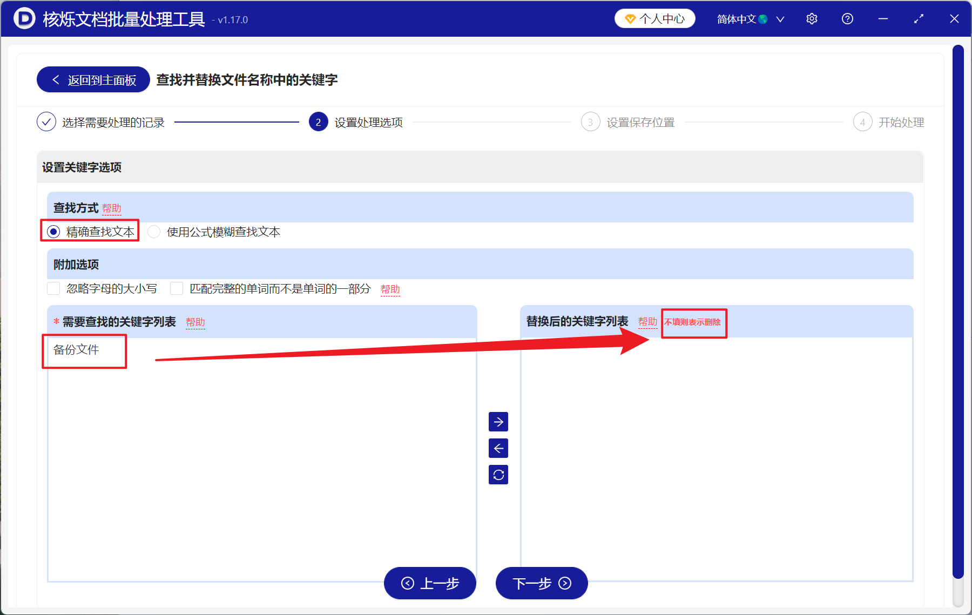
Task: Enable the 忽略字母的大小写 checkbox
Action: [x=53, y=289]
